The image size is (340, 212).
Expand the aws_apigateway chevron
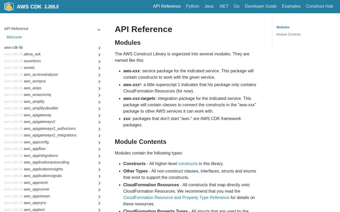[x=99, y=116]
